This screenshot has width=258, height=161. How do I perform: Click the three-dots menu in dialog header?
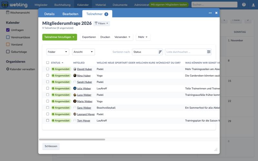(210, 13)
